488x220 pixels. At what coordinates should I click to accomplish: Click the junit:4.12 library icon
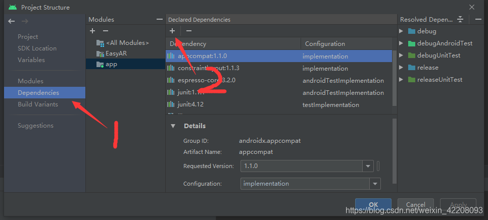171,104
